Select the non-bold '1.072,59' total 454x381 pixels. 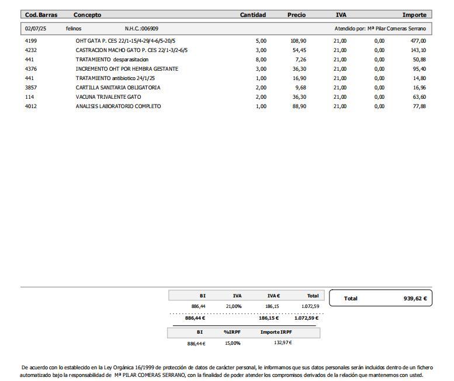pyautogui.click(x=310, y=306)
